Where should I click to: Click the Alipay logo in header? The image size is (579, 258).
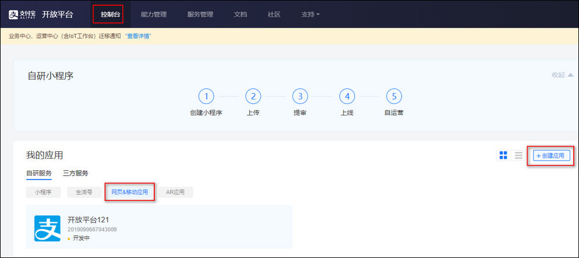click(23, 14)
